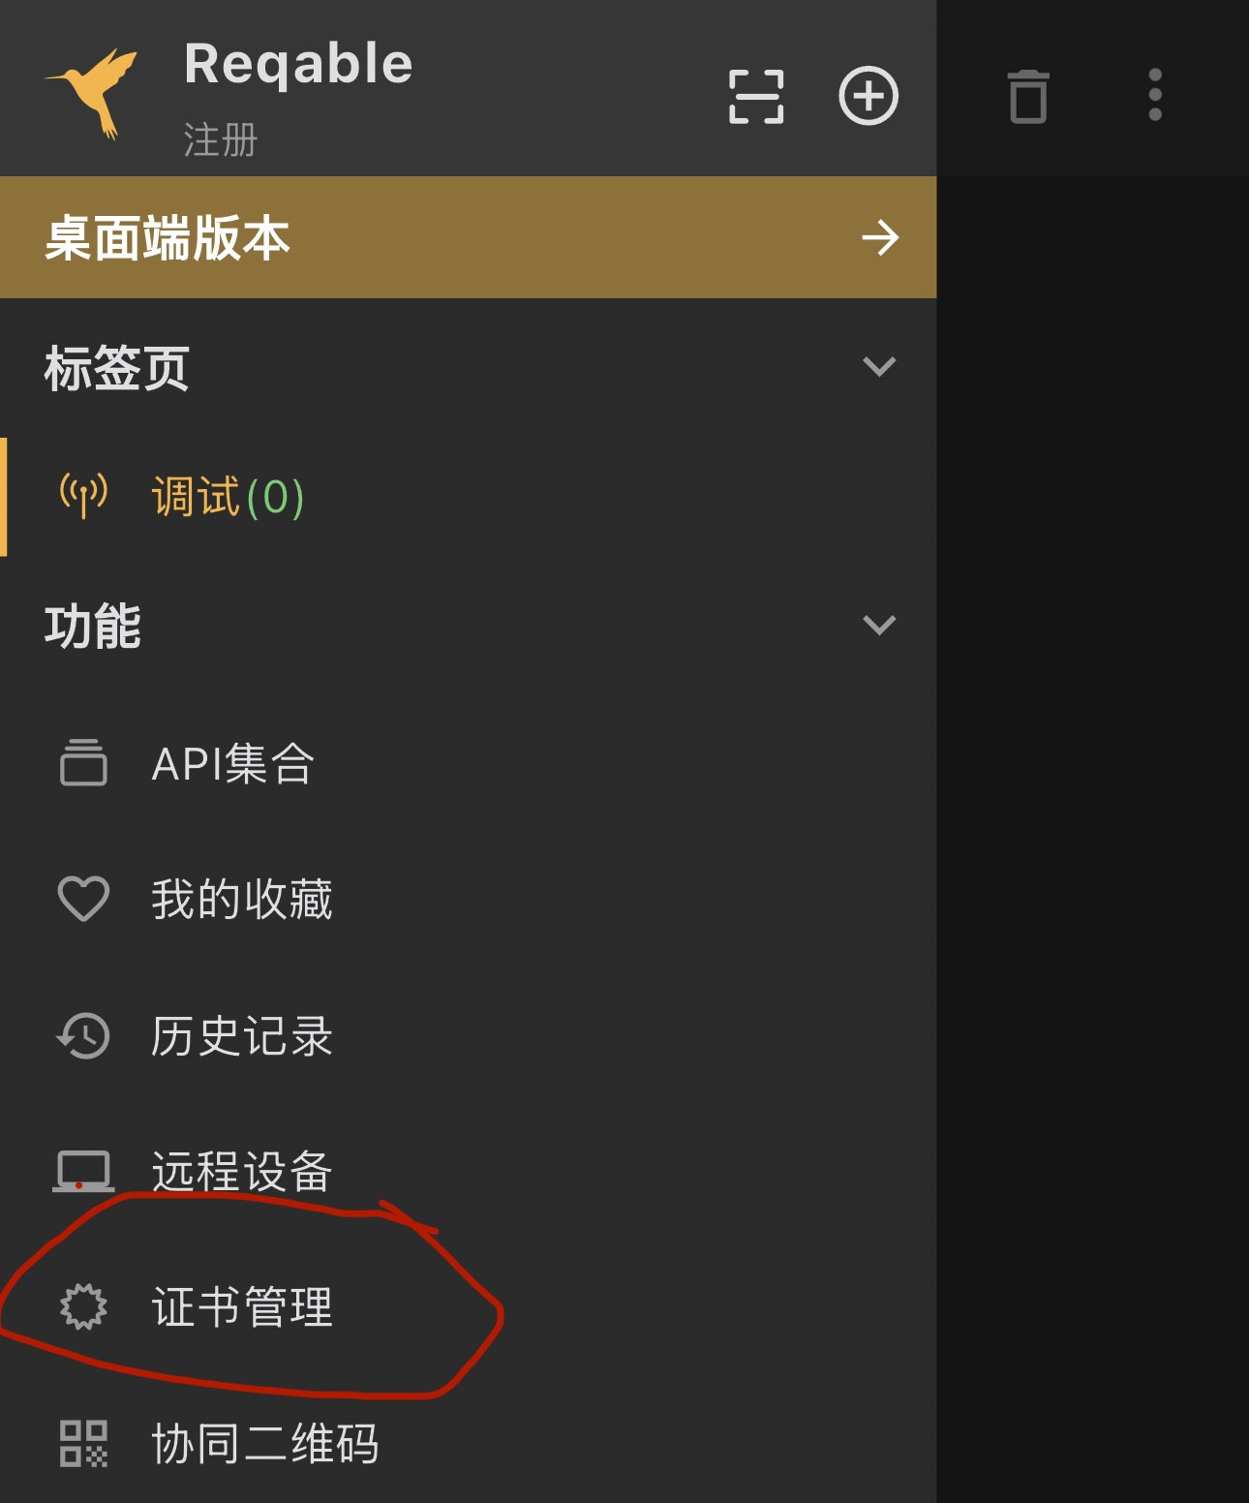
Task: Select the 调试(0) tab entry
Action: click(469, 497)
